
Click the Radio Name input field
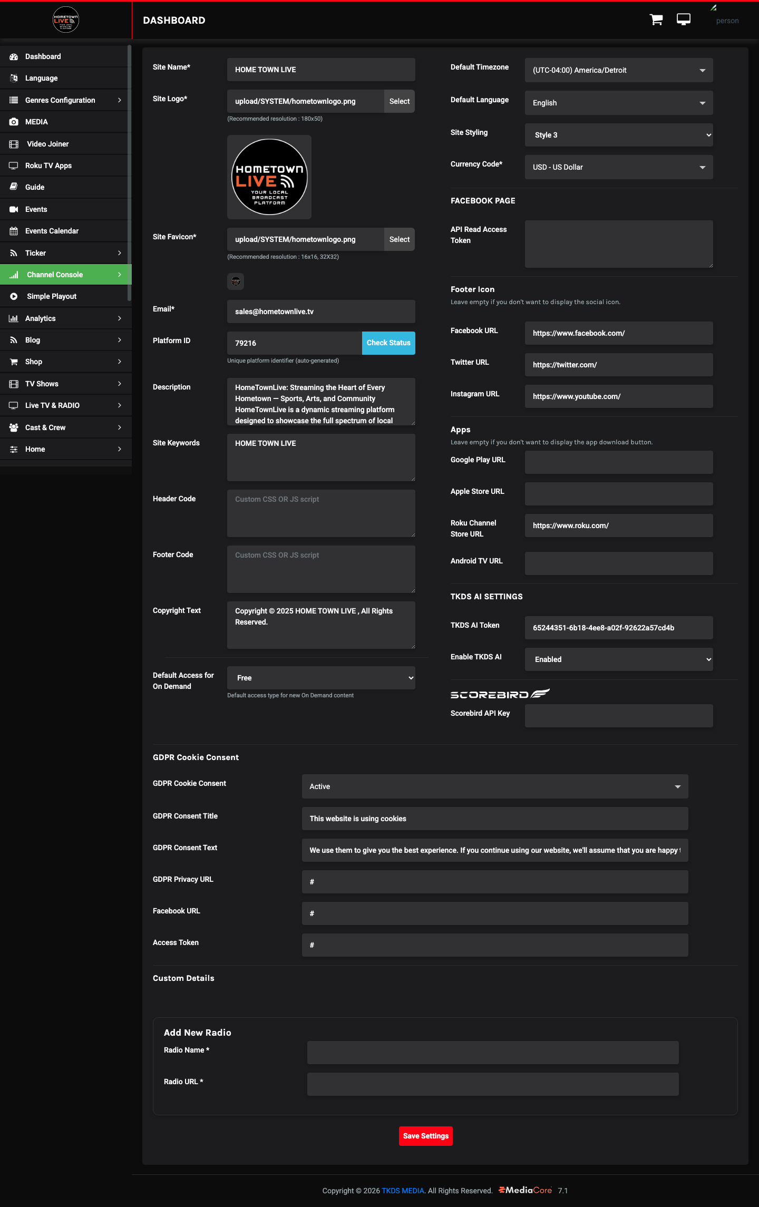pos(493,1053)
